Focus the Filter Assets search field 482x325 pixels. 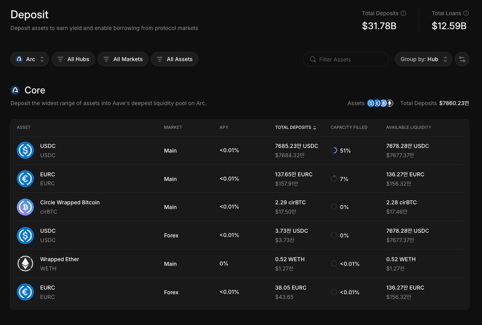click(x=346, y=59)
